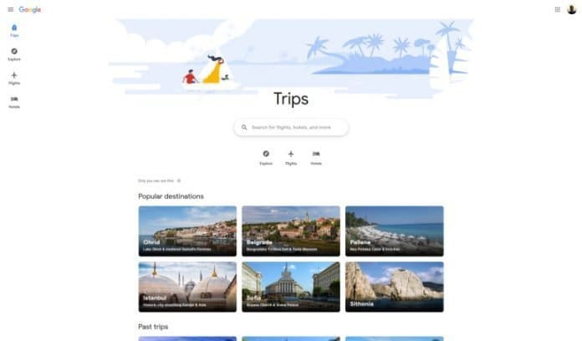Open Hotels from the left sidebar

14,102
